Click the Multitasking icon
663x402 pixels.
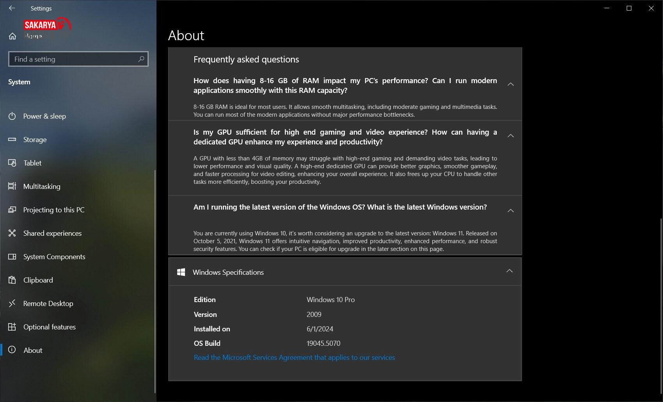point(12,187)
